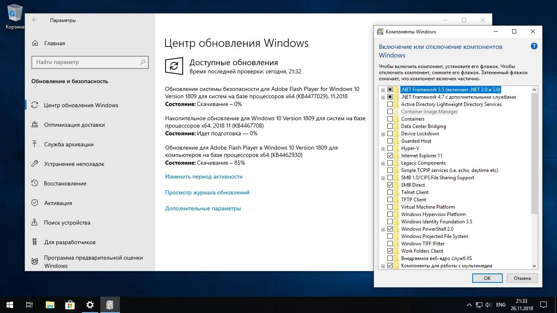
Task: Check the TFTP Client checkbox
Action: tap(390, 200)
